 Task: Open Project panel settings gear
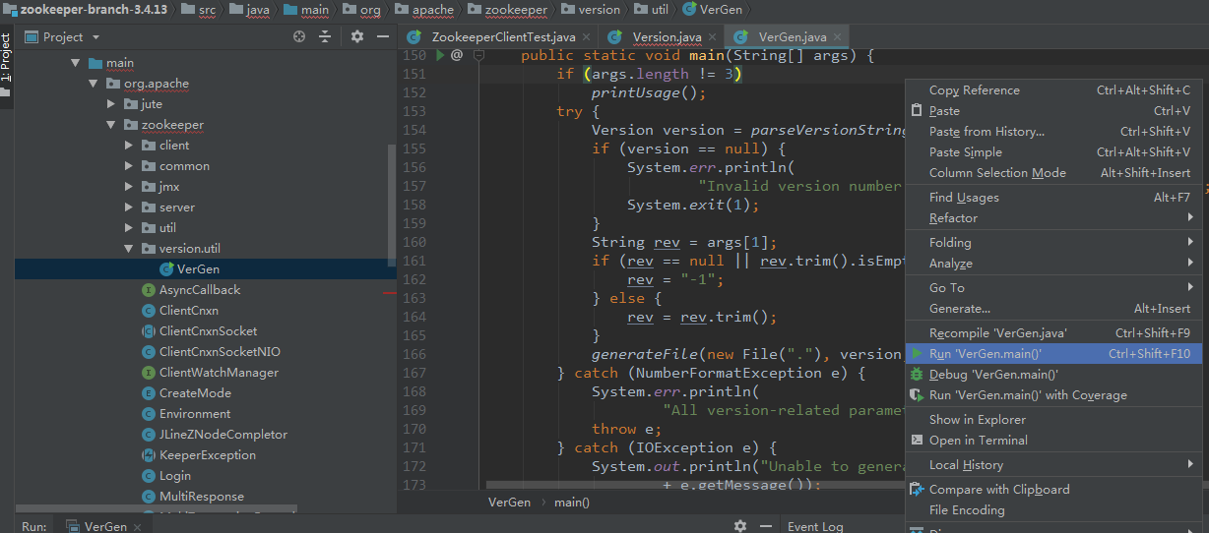pos(357,36)
